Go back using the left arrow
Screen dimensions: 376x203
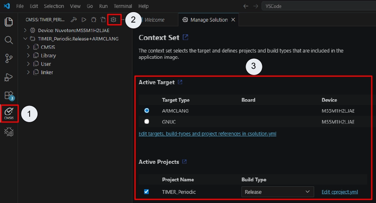coord(246,6)
